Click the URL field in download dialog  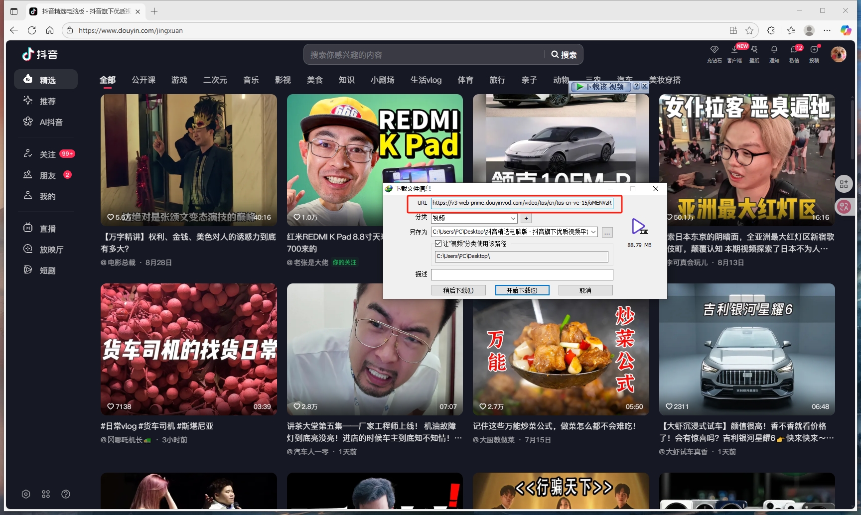[522, 203]
